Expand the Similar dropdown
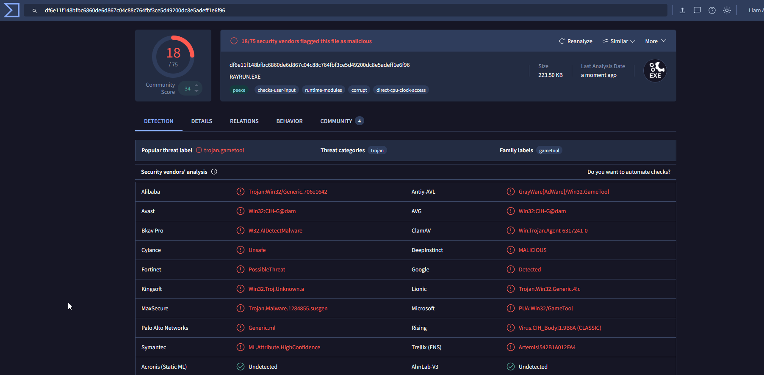The width and height of the screenshot is (764, 375). pos(619,41)
